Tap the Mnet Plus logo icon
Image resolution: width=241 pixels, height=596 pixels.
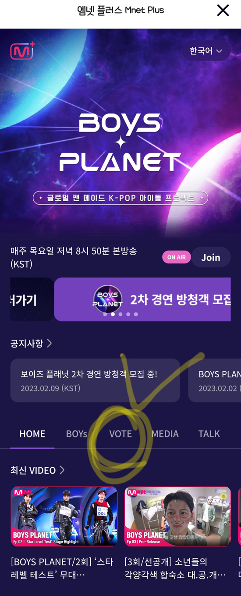pyautogui.click(x=22, y=51)
